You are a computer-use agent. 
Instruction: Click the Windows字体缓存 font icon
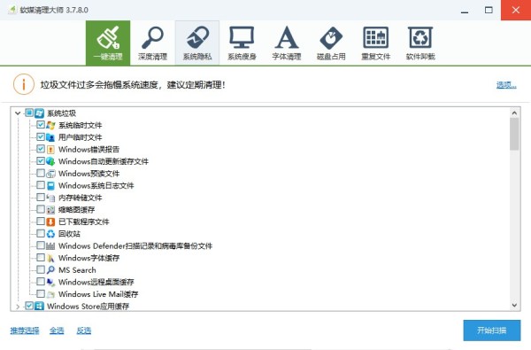click(50, 258)
